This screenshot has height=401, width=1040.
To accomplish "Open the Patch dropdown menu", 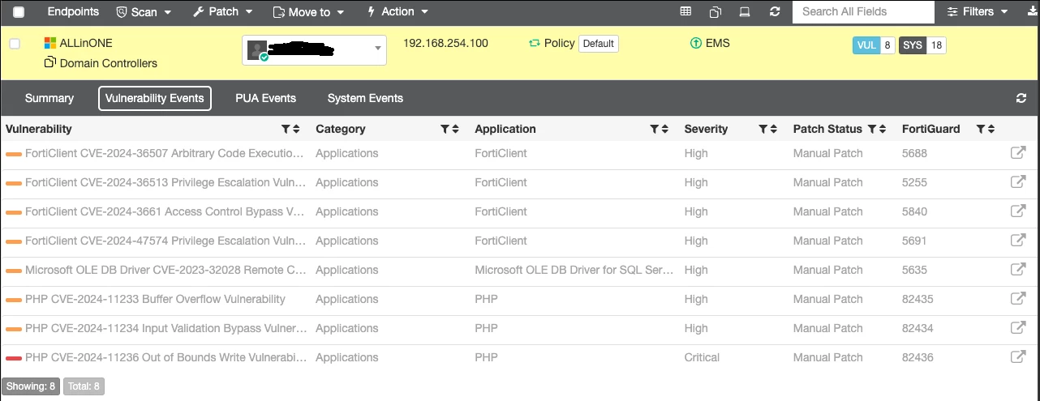I will [x=223, y=11].
